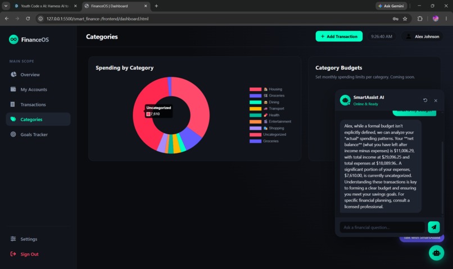Image resolution: width=453 pixels, height=269 pixels.
Task: Open the Overview sidebar page
Action: tap(38, 75)
